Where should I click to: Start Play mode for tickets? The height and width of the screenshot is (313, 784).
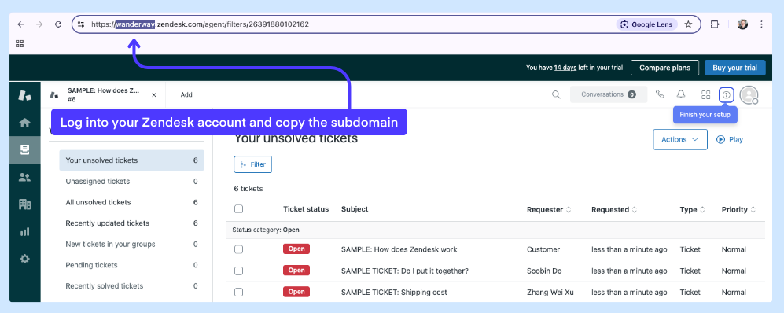tap(730, 139)
